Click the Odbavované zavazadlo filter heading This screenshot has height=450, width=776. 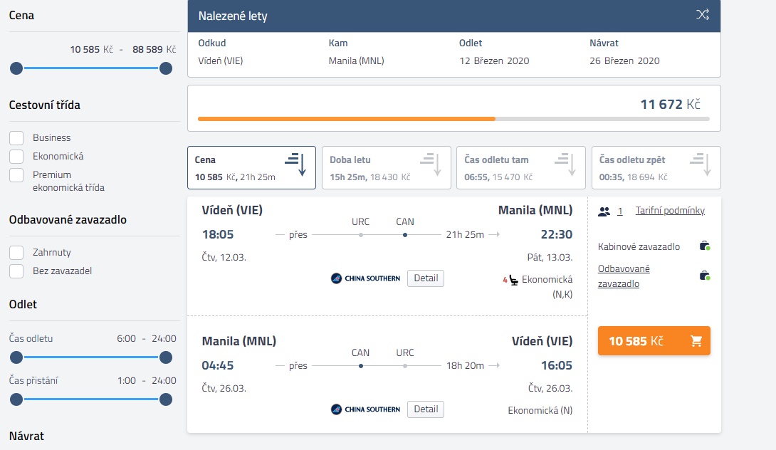point(68,219)
